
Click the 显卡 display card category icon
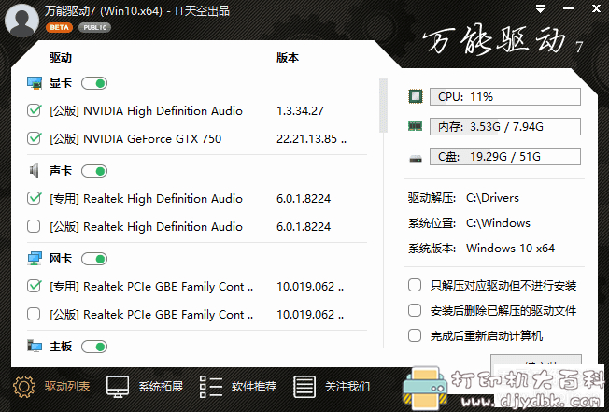coord(35,83)
